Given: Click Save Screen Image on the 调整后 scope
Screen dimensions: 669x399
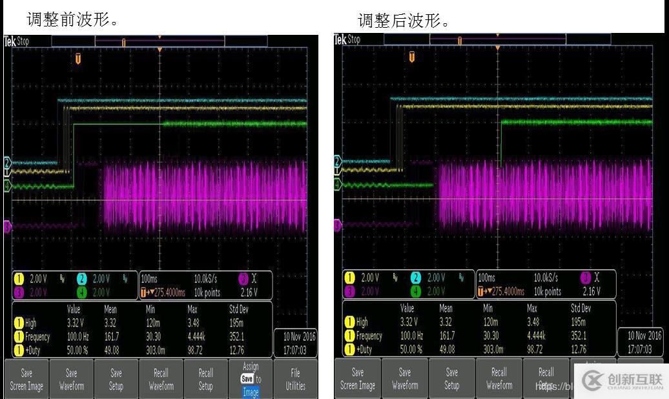Looking at the screenshot, I should [358, 378].
